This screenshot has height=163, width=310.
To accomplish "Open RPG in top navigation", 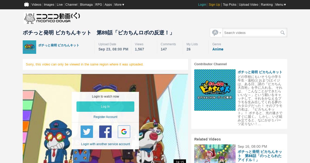I will pyautogui.click(x=99, y=5).
